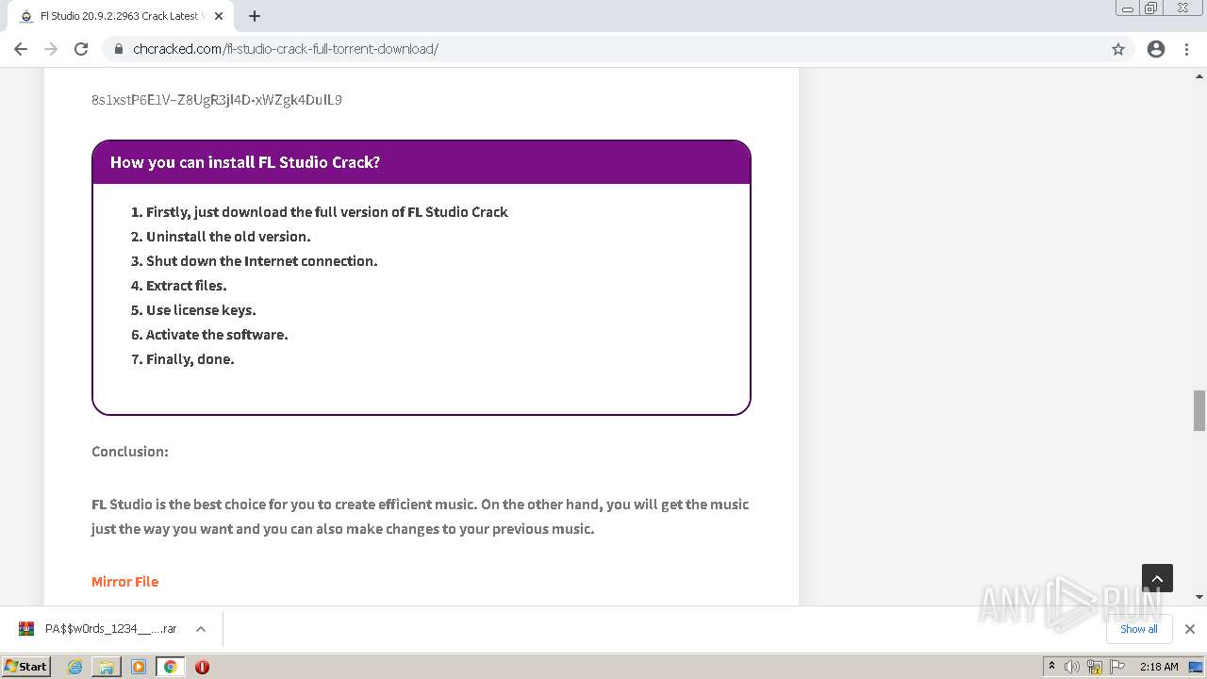Click the back-to-top arrow button
The width and height of the screenshot is (1207, 679).
click(1157, 578)
